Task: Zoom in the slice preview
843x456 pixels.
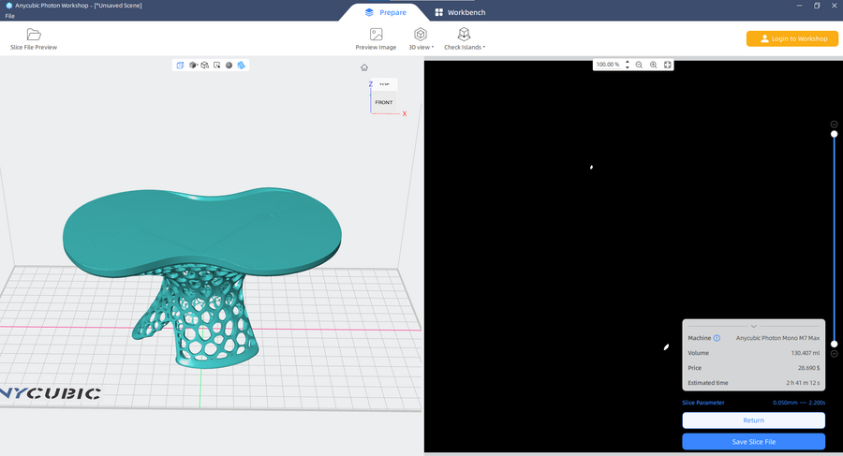Action: [x=653, y=65]
